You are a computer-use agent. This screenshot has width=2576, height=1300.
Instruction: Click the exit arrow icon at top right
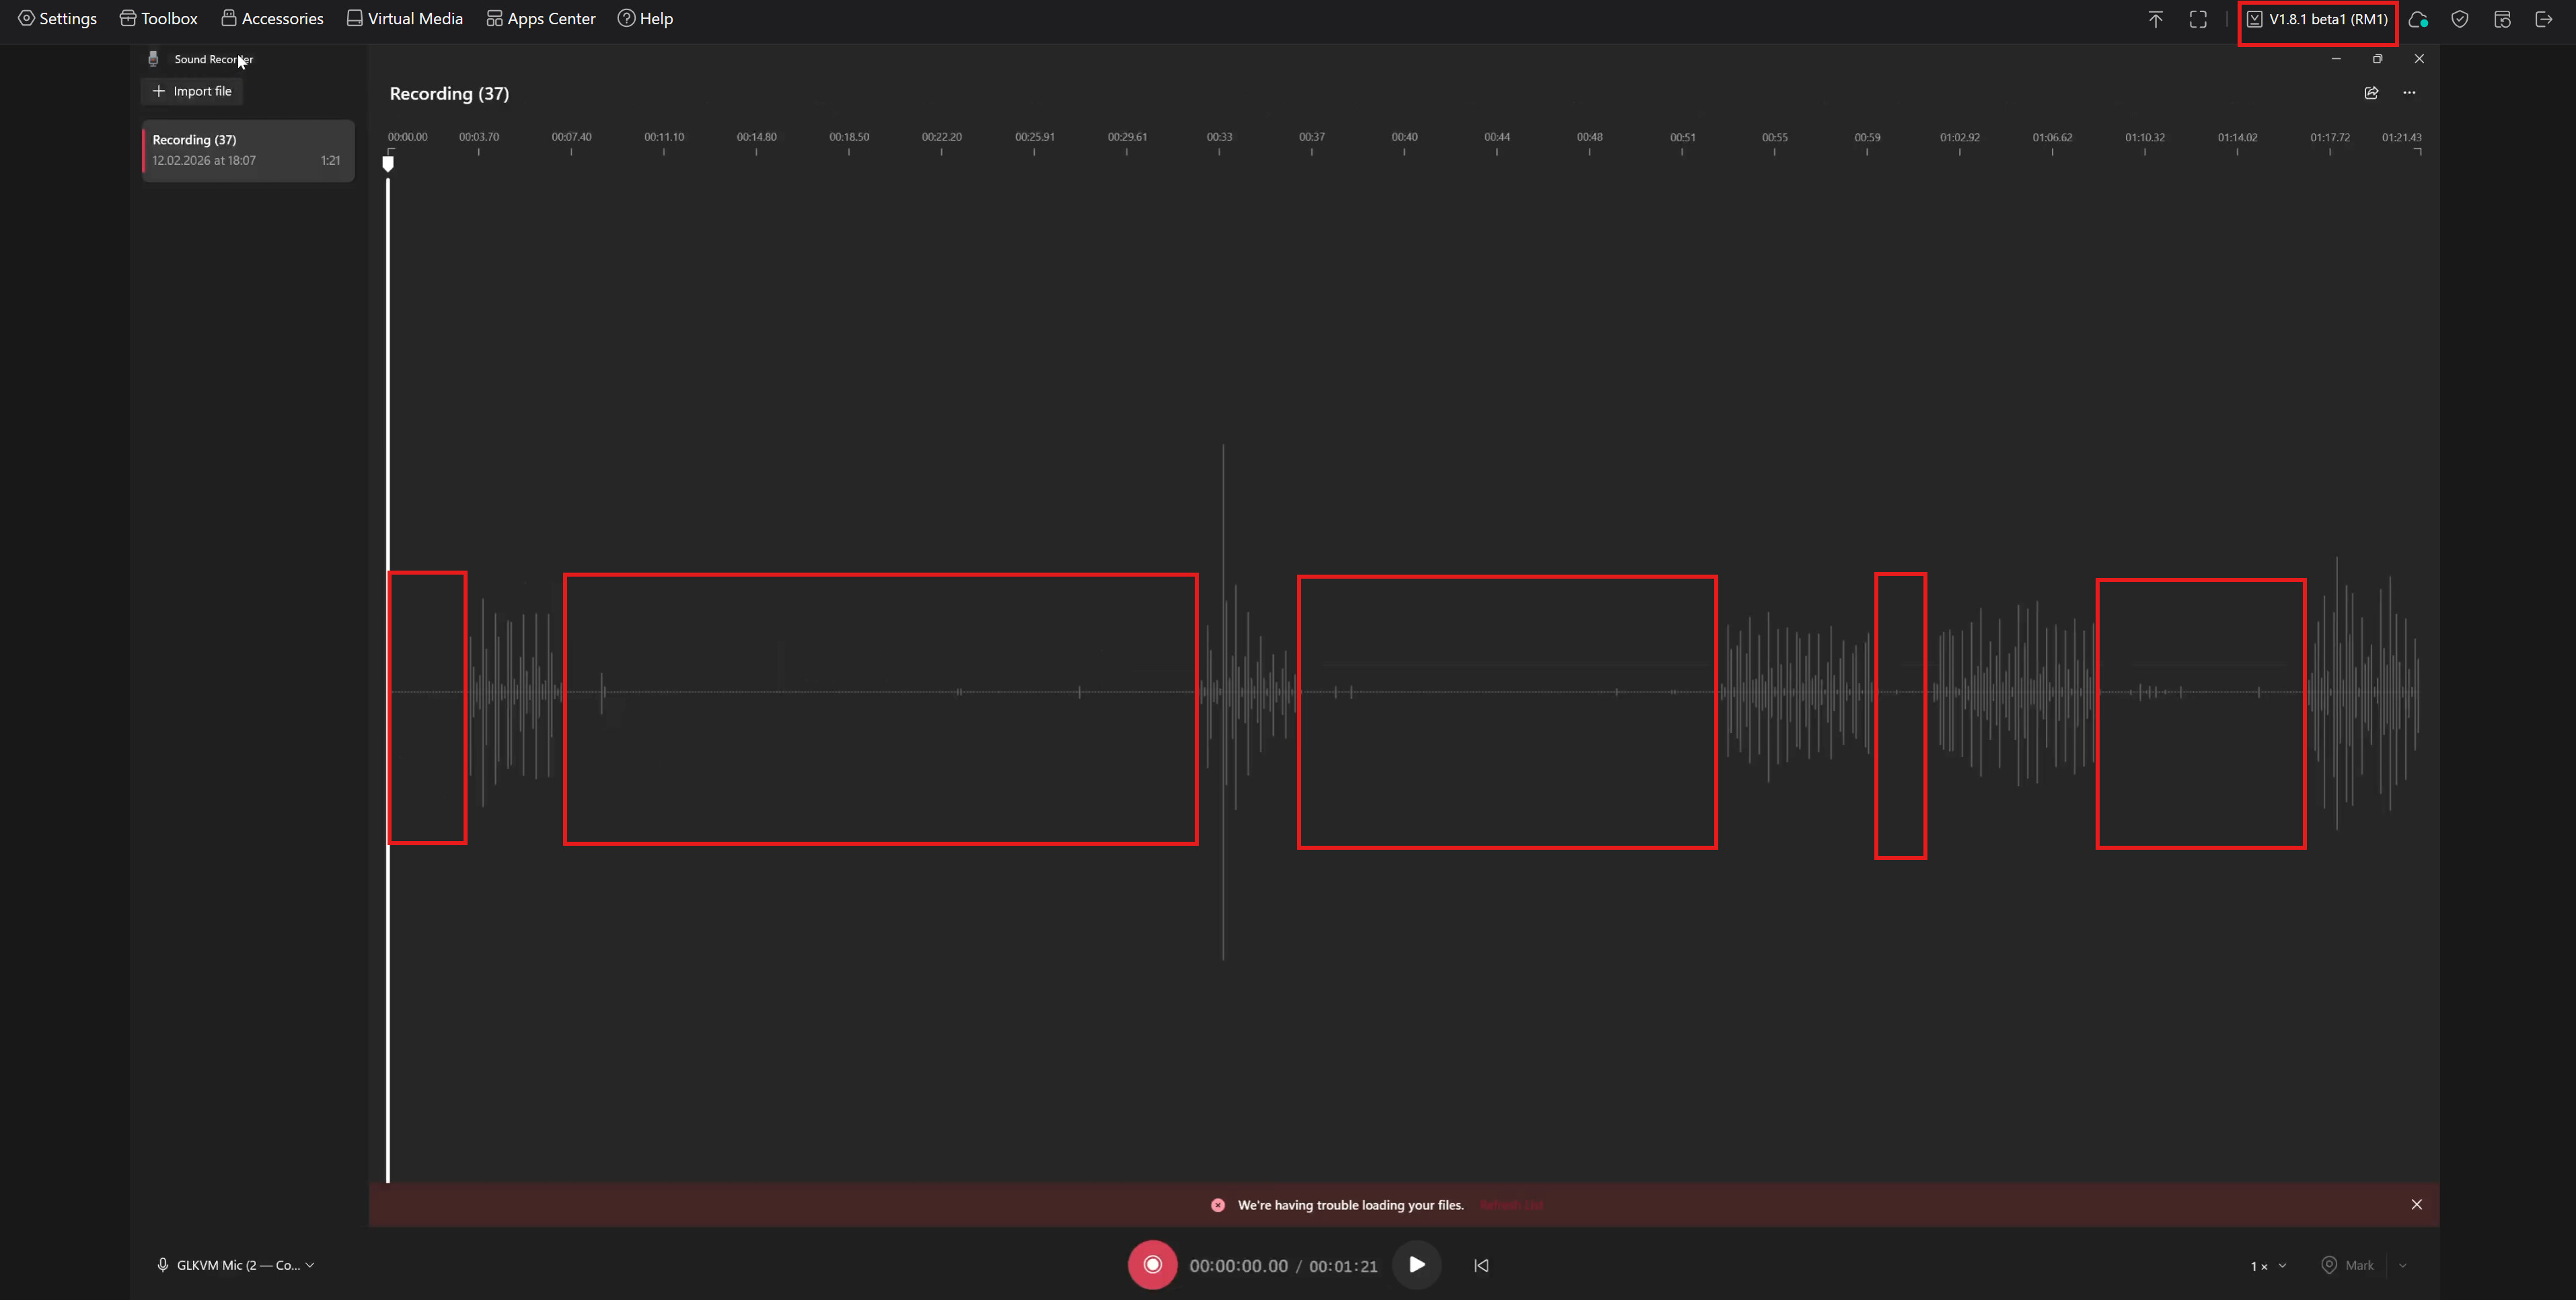point(2544,19)
